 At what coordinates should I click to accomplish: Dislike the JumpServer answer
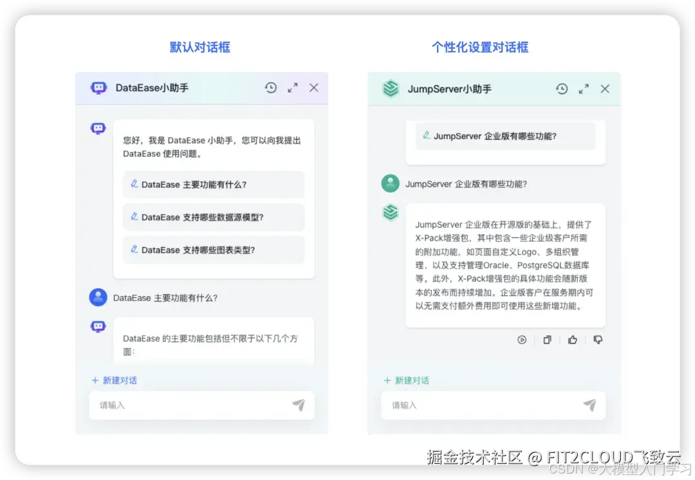[x=598, y=340]
